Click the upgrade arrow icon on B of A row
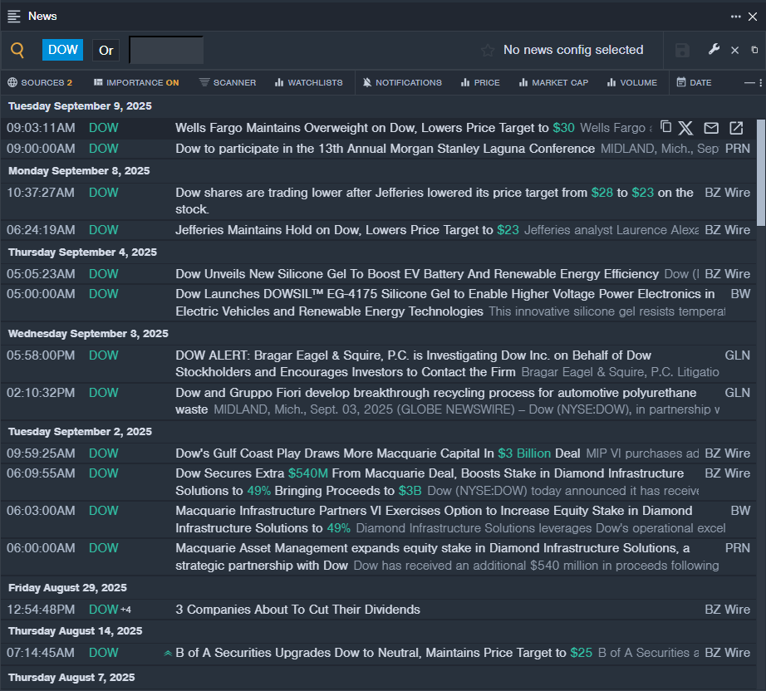 [168, 653]
